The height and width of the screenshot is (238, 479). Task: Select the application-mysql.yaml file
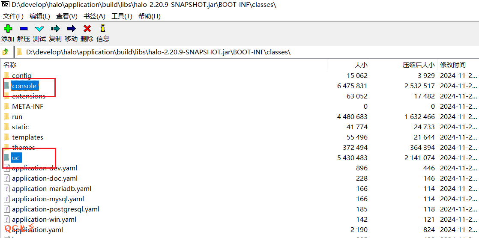coord(48,199)
